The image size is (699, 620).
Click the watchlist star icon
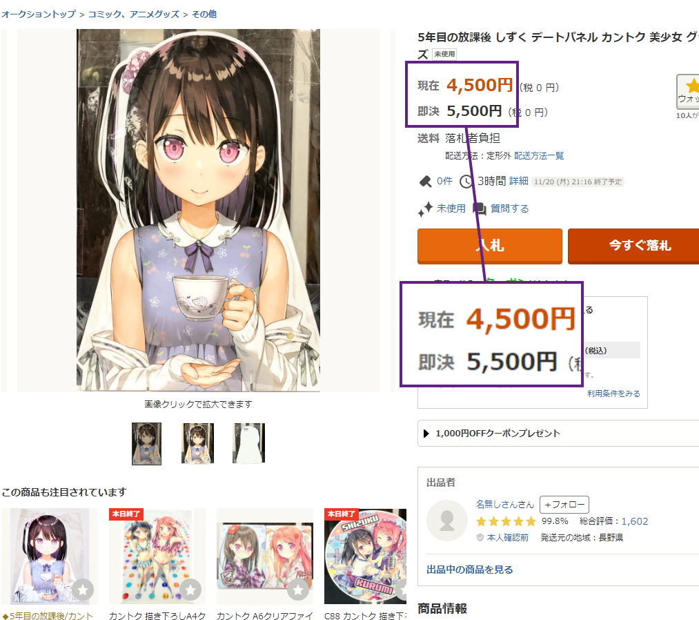point(692,86)
